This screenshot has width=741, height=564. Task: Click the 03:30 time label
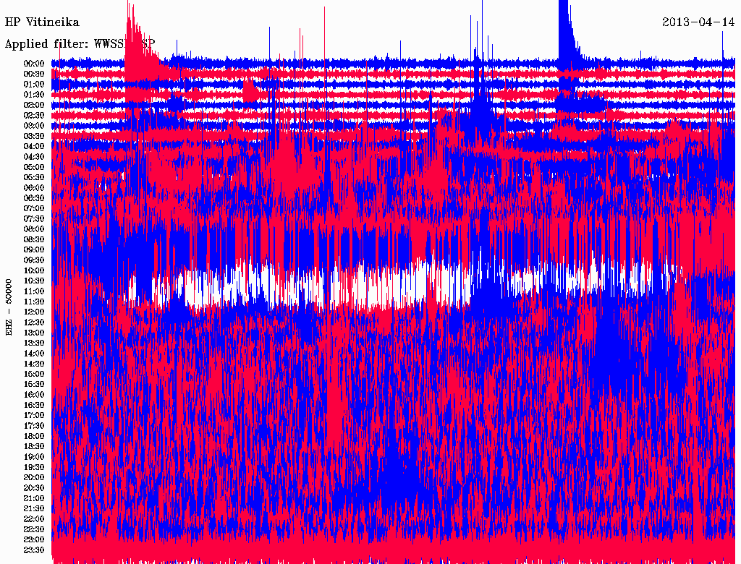click(34, 136)
